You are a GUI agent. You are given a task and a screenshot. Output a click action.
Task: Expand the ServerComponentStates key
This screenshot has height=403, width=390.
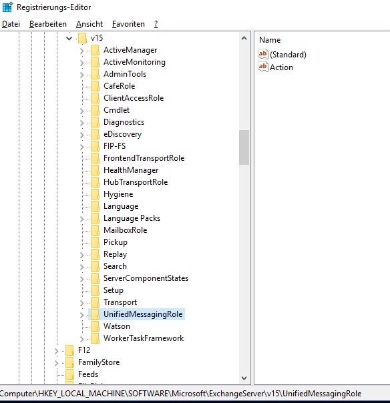click(x=82, y=279)
